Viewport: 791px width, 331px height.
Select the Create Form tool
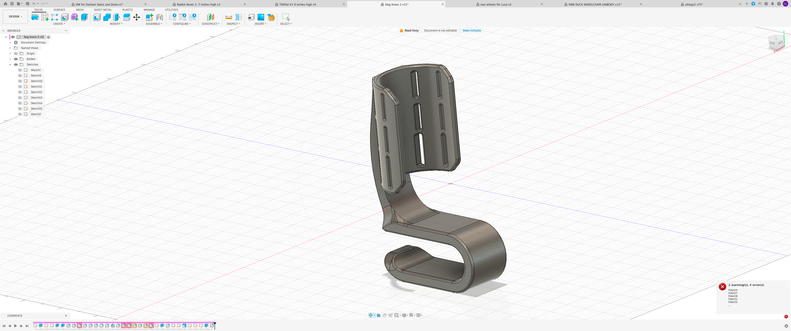coord(74,17)
